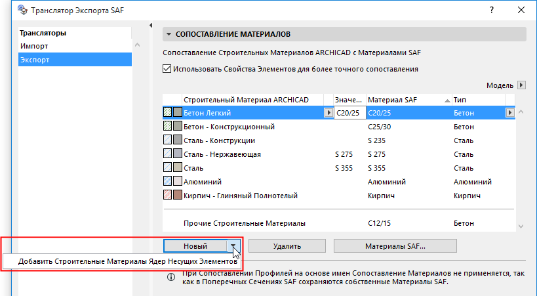Open the Материалы SAF... dialog button
The image size is (537, 296).
395,246
